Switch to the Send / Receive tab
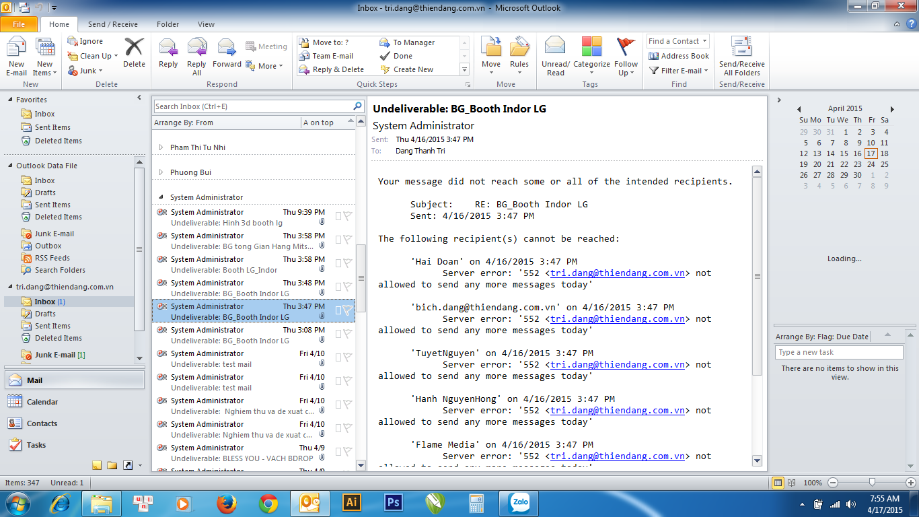919x517 pixels. pyautogui.click(x=113, y=24)
